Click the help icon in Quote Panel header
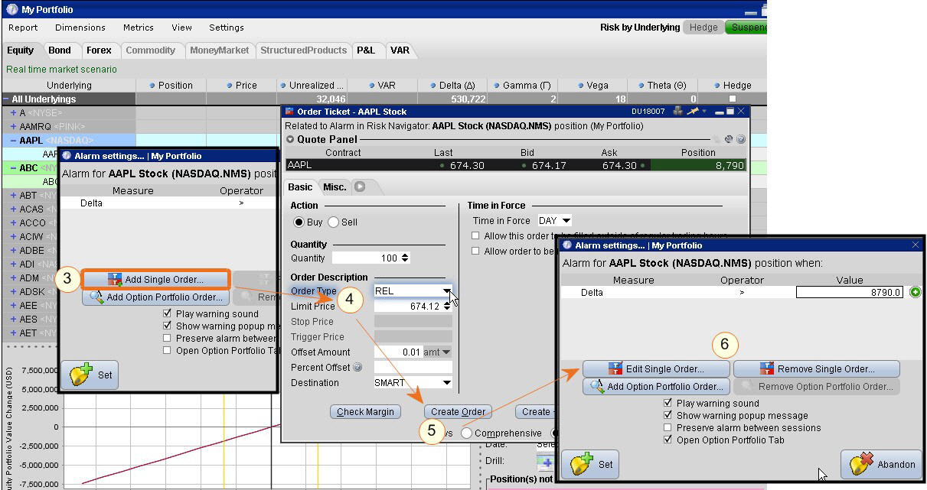The width and height of the screenshot is (927, 490). [x=741, y=139]
